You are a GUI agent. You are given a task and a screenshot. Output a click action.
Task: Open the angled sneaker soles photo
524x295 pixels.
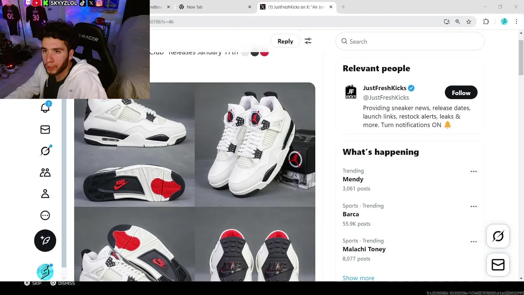pyautogui.click(x=134, y=244)
